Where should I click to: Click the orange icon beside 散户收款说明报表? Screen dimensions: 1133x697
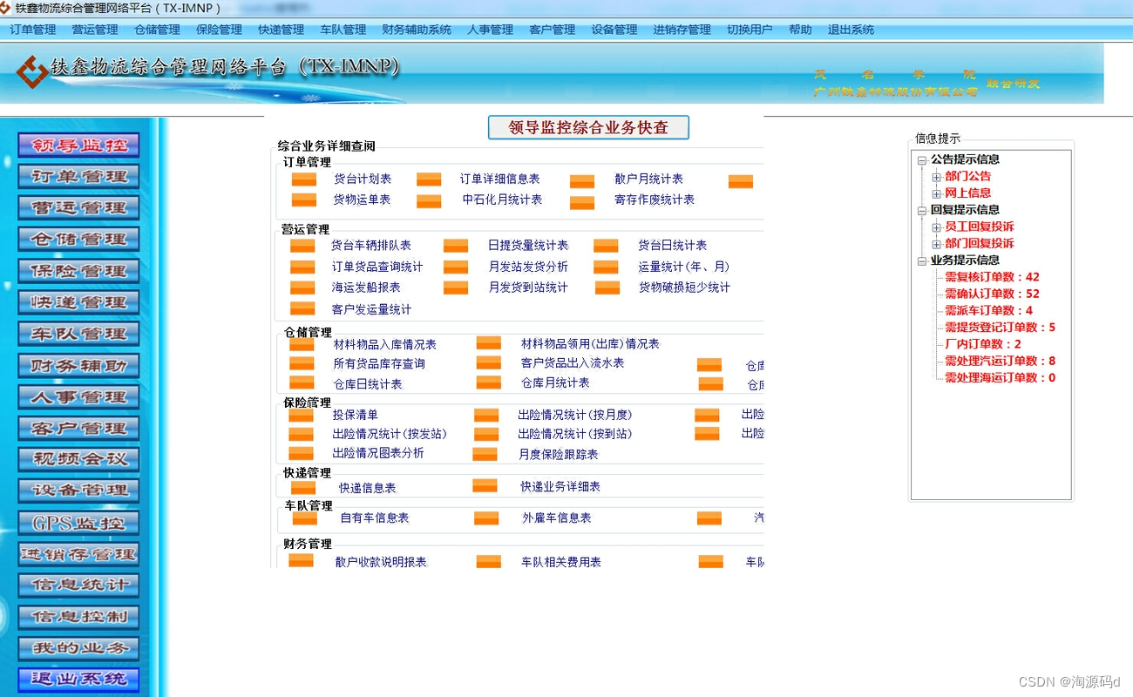(x=301, y=561)
